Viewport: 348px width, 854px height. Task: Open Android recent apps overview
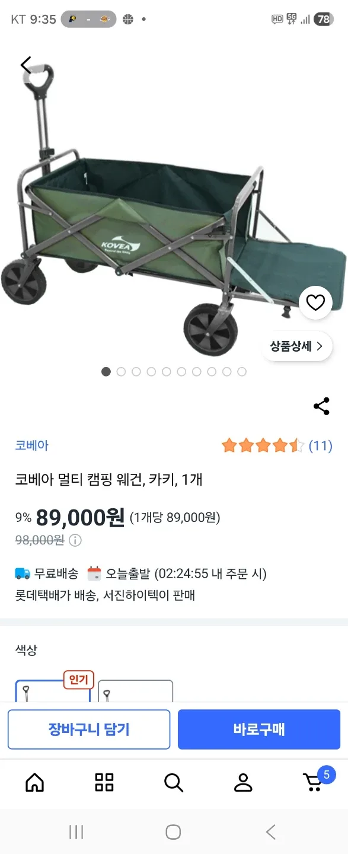[x=76, y=831]
